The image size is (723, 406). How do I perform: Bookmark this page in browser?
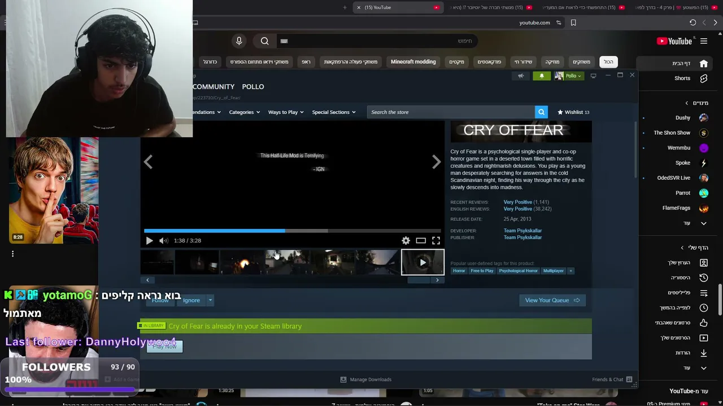point(573,23)
